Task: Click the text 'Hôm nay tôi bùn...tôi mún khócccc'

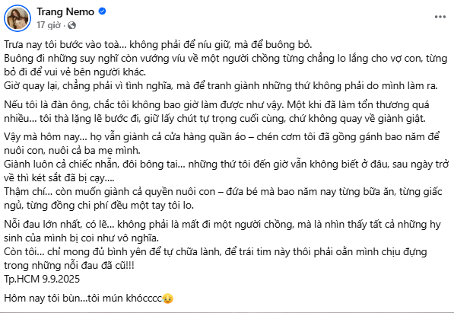Action: point(83,299)
